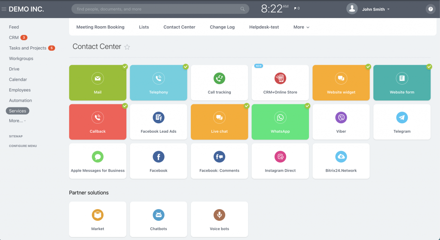440x240 pixels.
Task: Click the checkmark on Website form tile
Action: tap(429, 67)
